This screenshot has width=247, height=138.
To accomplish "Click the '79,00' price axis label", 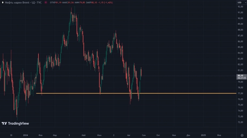I will (240, 82).
